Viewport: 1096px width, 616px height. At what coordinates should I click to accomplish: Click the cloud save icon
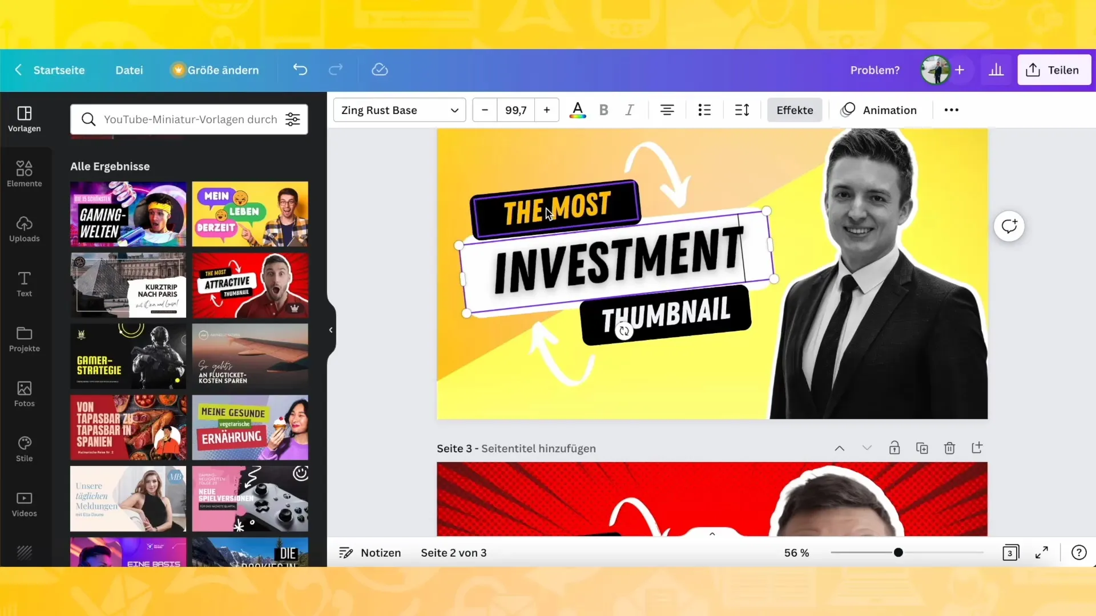(380, 70)
